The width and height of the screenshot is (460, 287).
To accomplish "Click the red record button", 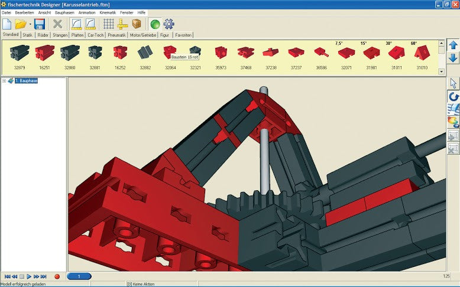I will point(57,276).
